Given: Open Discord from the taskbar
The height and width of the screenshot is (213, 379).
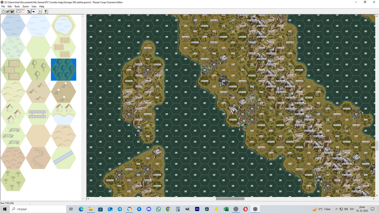Looking at the screenshot, I should tap(149, 209).
